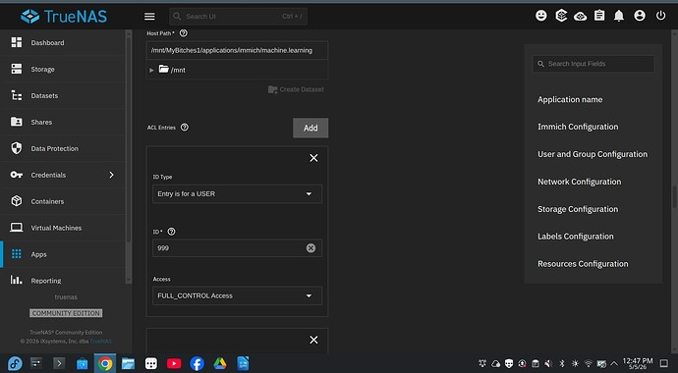Click the Bluetooth tray icon
Viewport: 678px width, 373px height.
point(562,364)
